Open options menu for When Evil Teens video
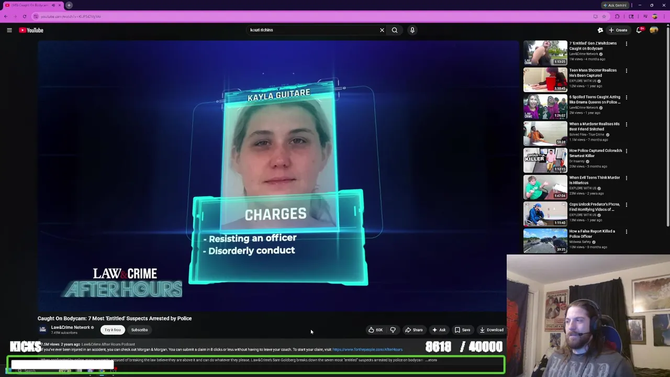Image resolution: width=670 pixels, height=377 pixels. (627, 178)
